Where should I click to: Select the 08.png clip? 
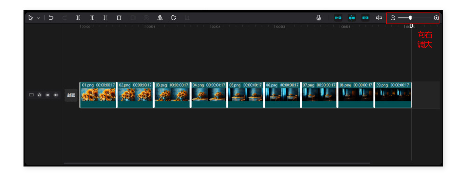356,95
